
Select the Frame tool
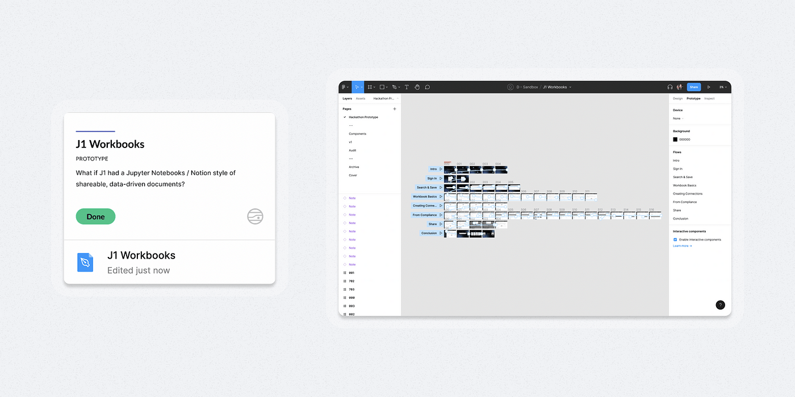point(370,87)
